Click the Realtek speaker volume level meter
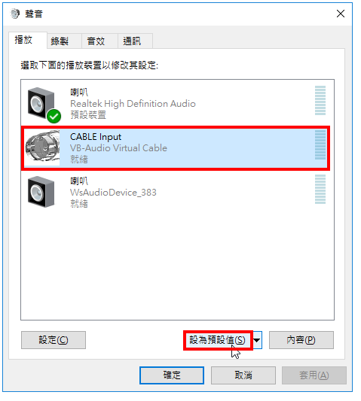 [320, 101]
